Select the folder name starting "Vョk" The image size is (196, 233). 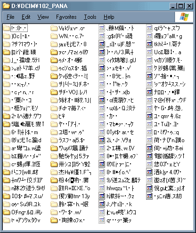[72, 28]
